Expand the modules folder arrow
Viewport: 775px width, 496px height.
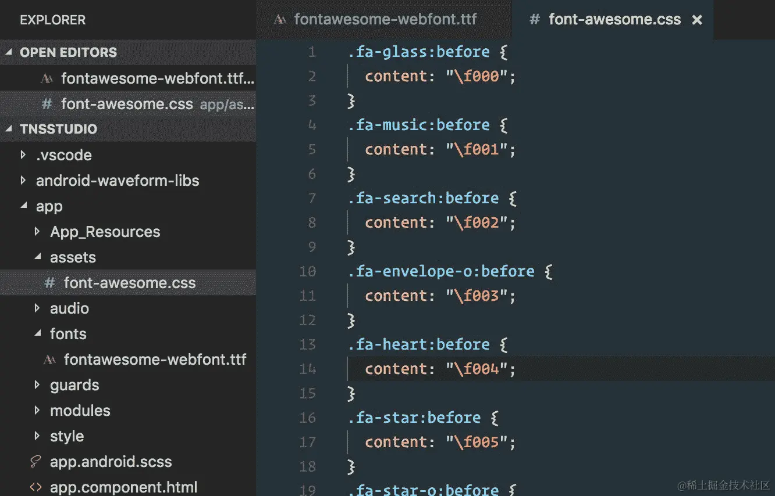[37, 411]
